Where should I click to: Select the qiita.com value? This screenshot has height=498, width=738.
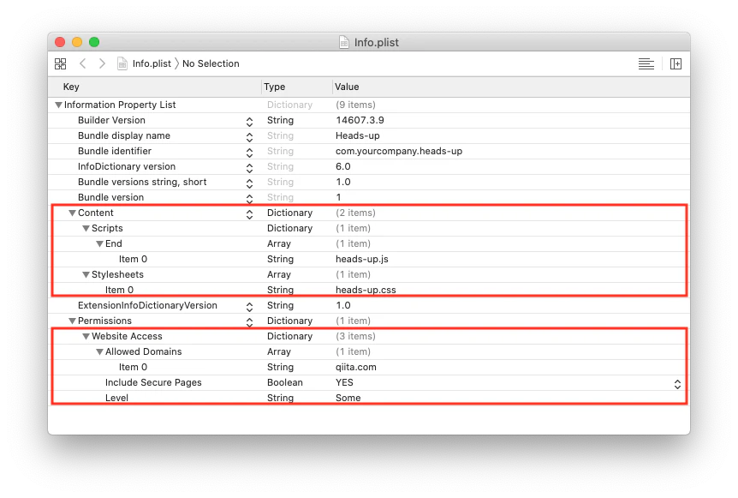click(356, 367)
